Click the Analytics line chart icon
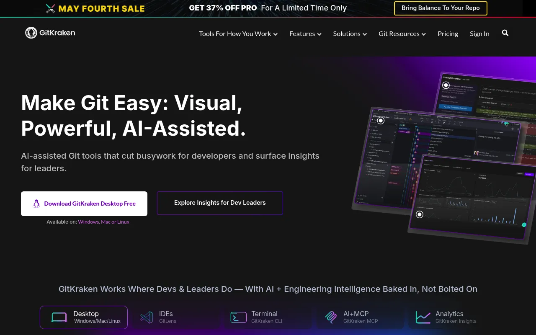 (x=423, y=317)
